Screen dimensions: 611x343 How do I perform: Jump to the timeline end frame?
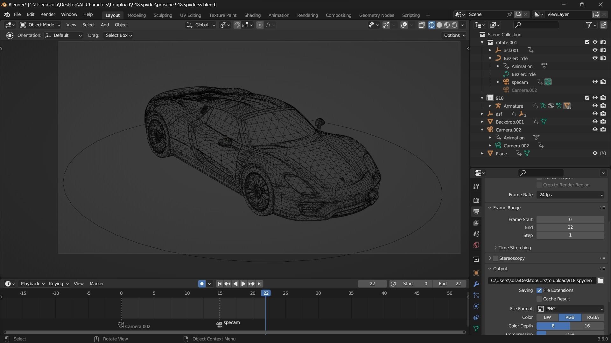[x=260, y=284]
